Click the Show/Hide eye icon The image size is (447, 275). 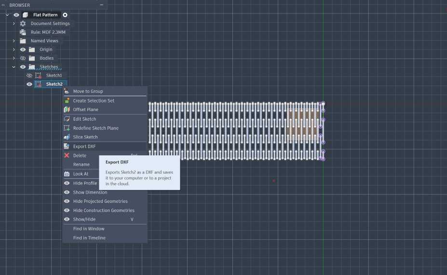(67, 219)
